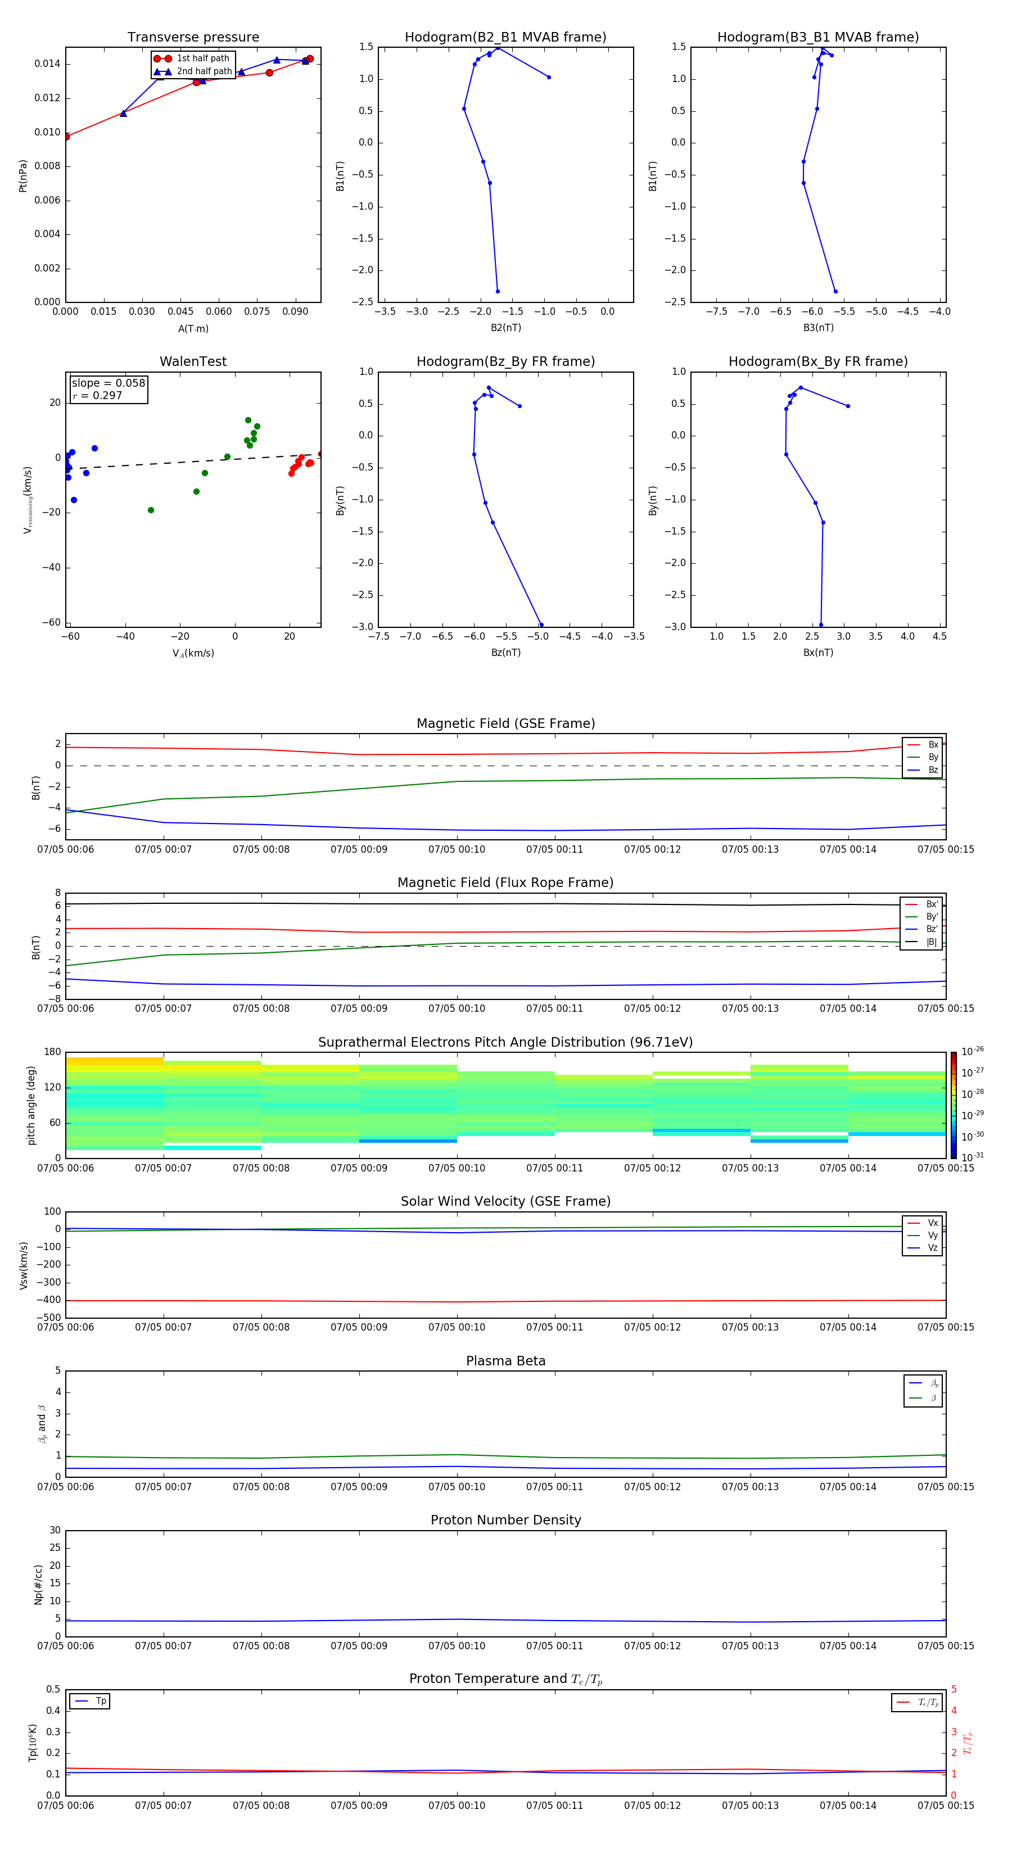This screenshot has height=1855, width=1012.
Task: Click the "2nd half path" legend entry
Action: coord(193,71)
